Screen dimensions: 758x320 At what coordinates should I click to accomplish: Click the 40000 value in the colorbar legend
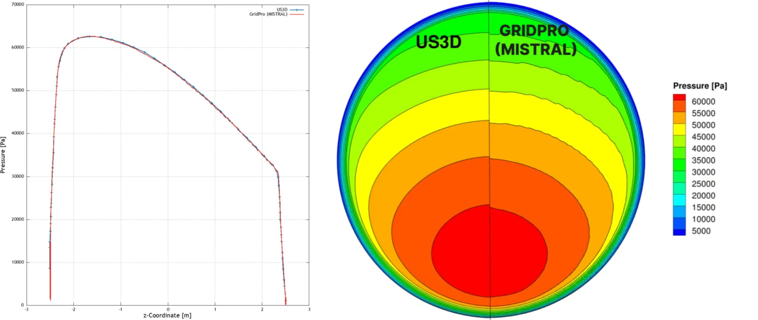[703, 148]
